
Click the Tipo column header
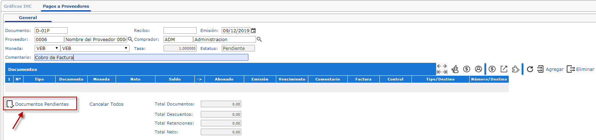tap(39, 79)
